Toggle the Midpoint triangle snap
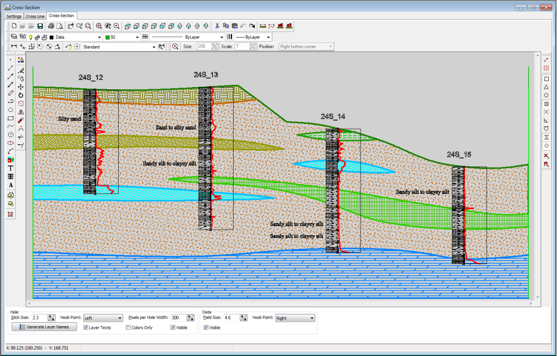557x356 pixels. pyautogui.click(x=546, y=87)
